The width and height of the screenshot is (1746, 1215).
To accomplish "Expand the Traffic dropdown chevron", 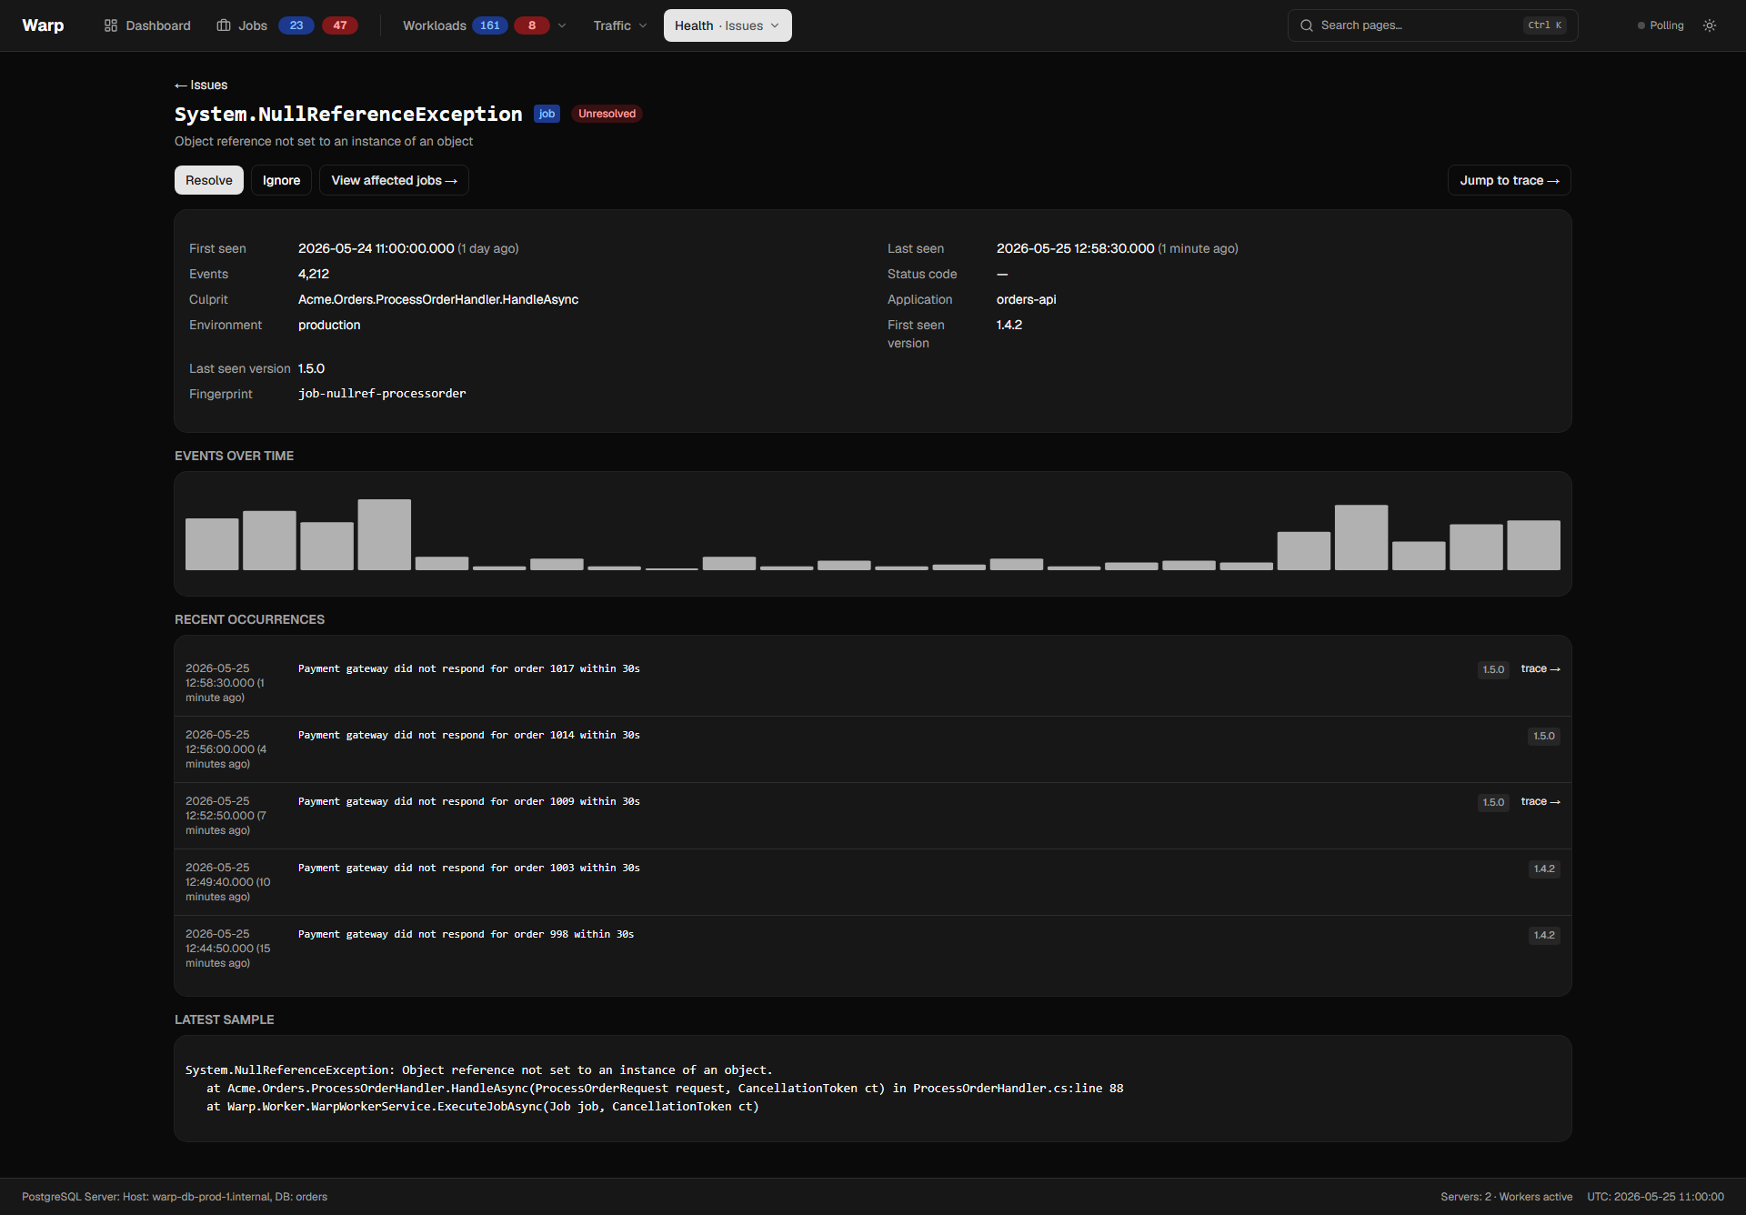I will click(x=643, y=25).
